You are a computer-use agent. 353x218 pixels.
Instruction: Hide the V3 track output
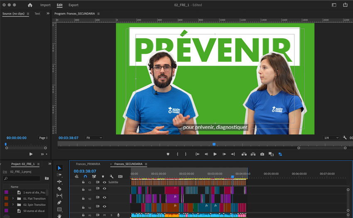click(104, 189)
